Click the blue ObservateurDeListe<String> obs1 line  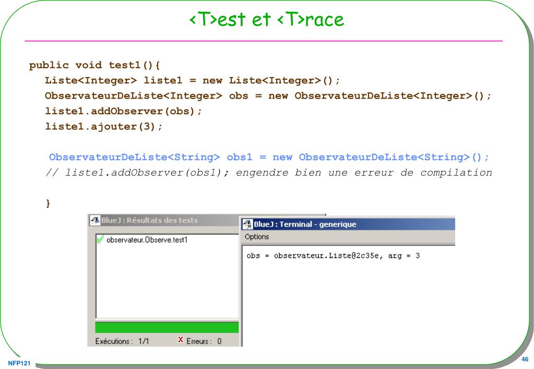tap(269, 157)
